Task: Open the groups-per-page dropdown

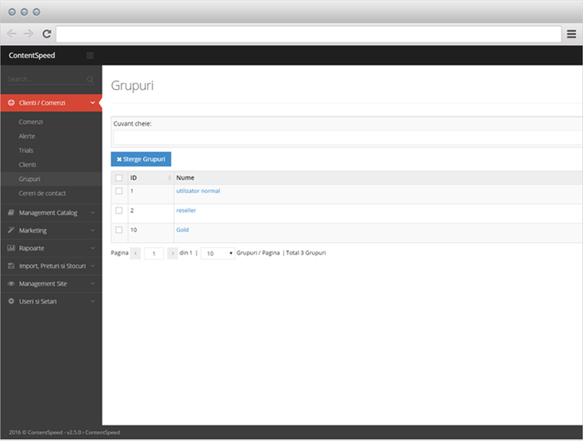Action: click(x=218, y=254)
